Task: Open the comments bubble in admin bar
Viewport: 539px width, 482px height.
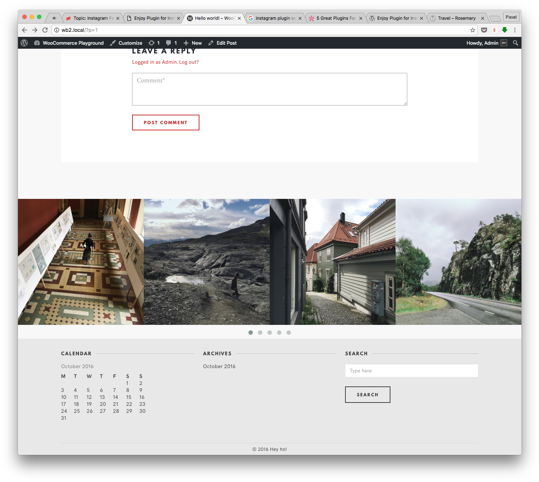Action: (x=171, y=43)
